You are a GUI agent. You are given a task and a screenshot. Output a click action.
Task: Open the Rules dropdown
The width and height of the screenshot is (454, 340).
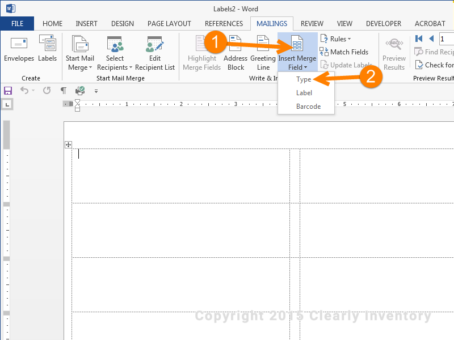coord(335,39)
